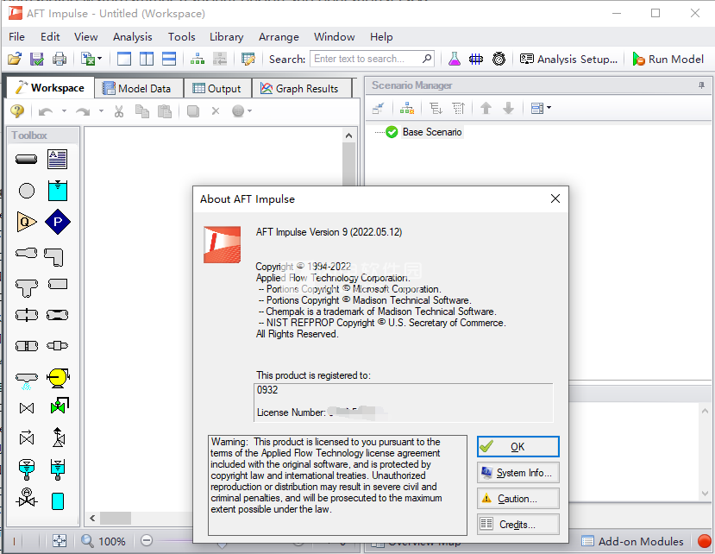Open Add-on Modules in the status bar
The height and width of the screenshot is (554, 715).
click(633, 541)
